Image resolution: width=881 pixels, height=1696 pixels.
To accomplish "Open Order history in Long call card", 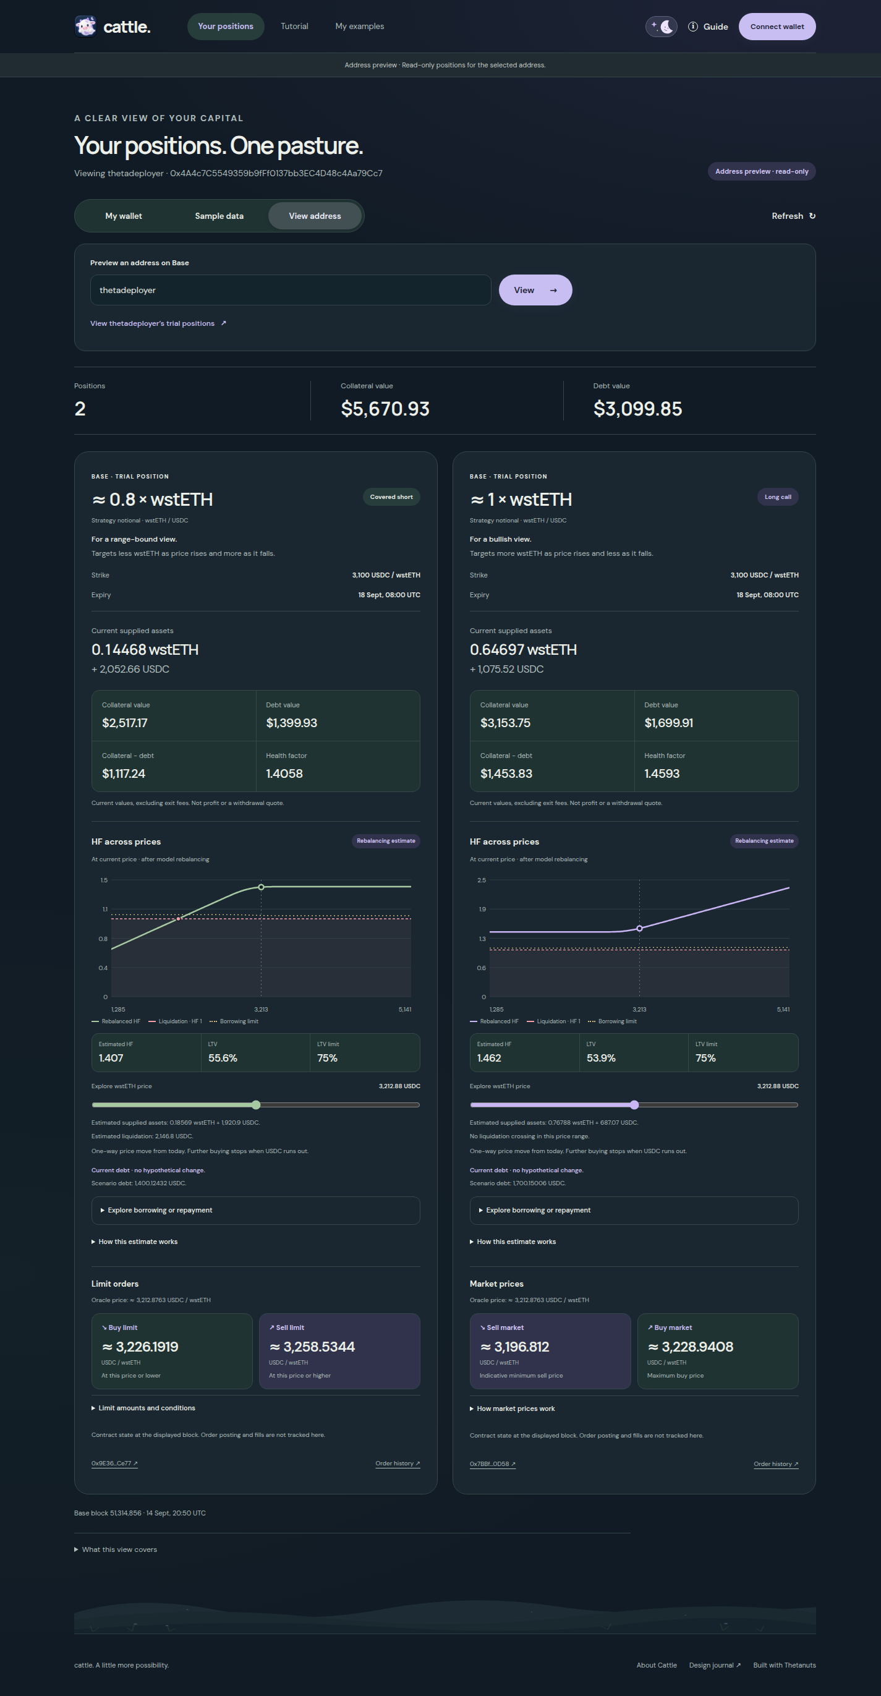I will point(777,1464).
